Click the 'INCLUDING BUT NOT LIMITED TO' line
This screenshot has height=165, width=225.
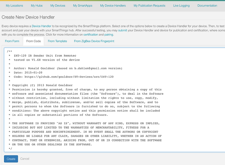pos(81,127)
